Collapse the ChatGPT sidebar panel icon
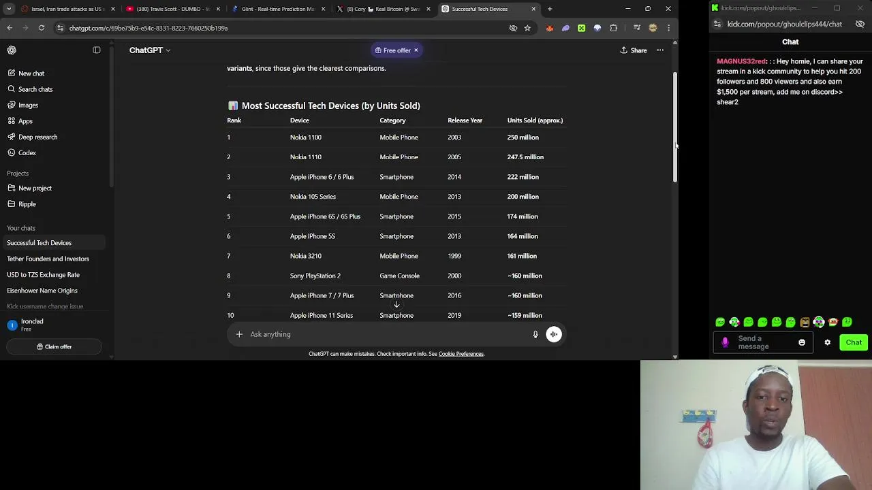 [97, 50]
